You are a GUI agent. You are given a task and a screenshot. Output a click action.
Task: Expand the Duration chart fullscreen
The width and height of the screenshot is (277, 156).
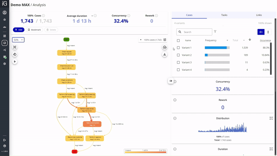click(x=271, y=149)
